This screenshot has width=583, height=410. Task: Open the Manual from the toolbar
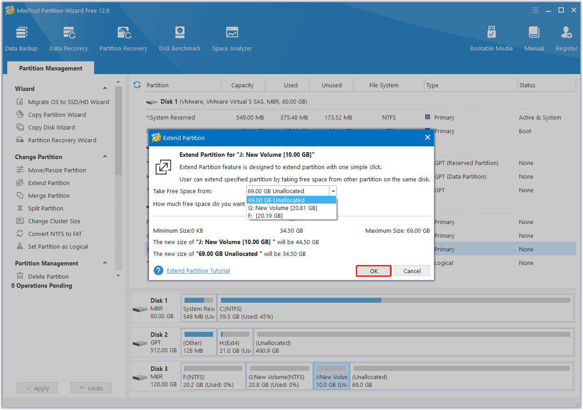click(534, 39)
